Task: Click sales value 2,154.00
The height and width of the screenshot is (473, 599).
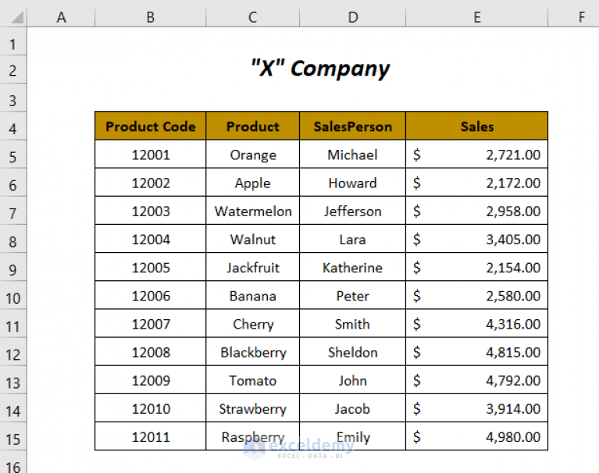Action: 476,267
